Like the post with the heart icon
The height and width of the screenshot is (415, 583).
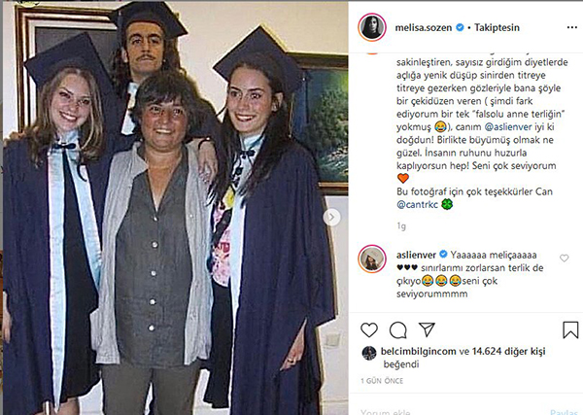pos(370,329)
